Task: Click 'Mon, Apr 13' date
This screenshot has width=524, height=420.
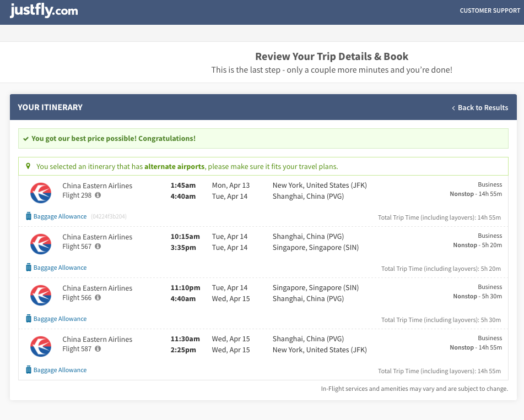Action: pos(231,186)
